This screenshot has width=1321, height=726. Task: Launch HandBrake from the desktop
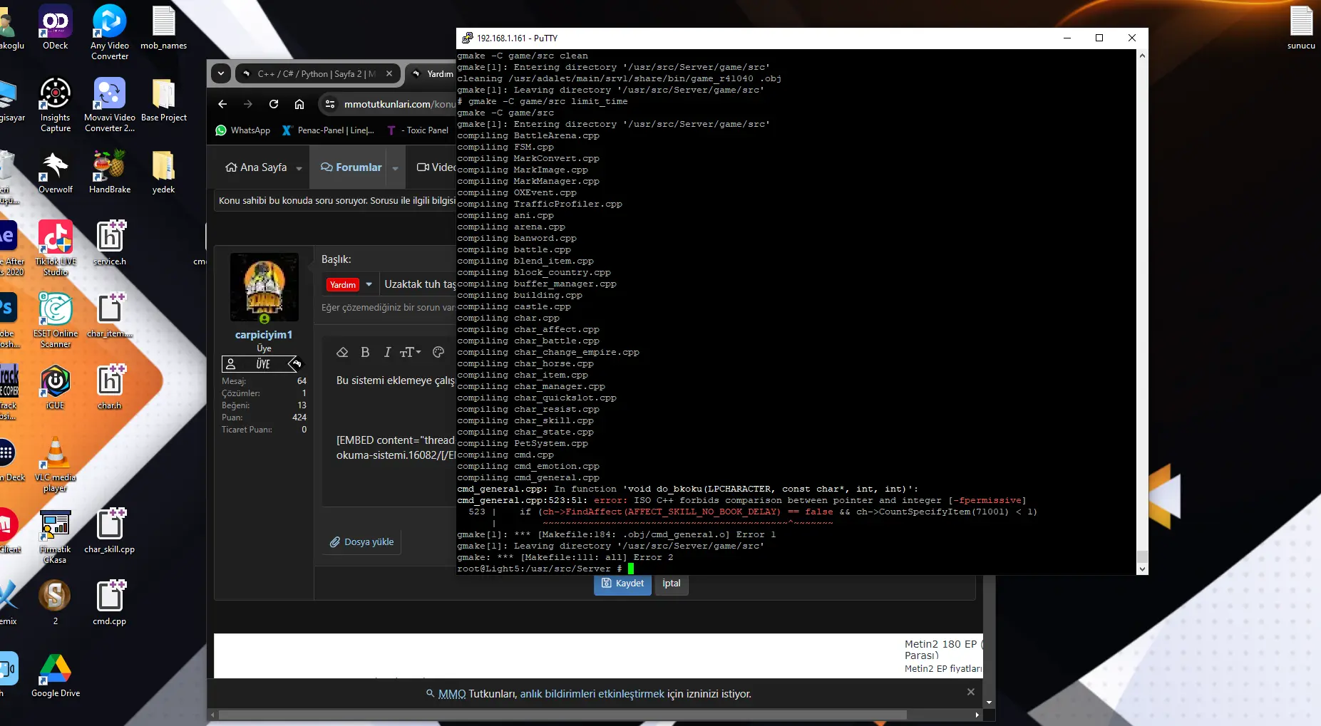coord(110,172)
